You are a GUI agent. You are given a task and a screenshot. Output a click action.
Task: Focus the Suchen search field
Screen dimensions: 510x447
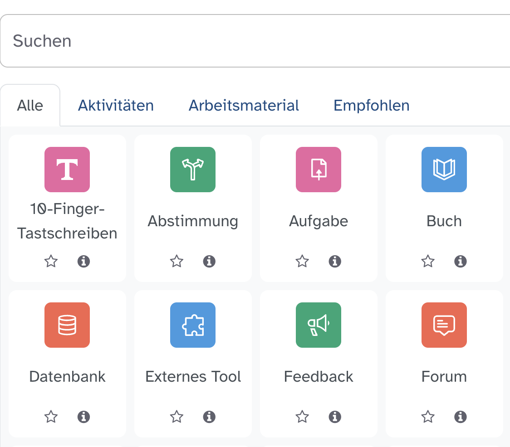coord(254,41)
